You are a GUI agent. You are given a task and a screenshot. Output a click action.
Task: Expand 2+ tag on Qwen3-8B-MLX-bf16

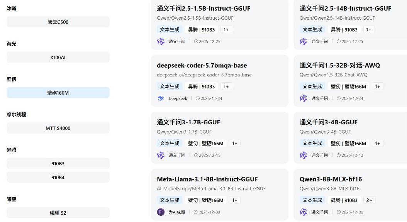(x=369, y=200)
